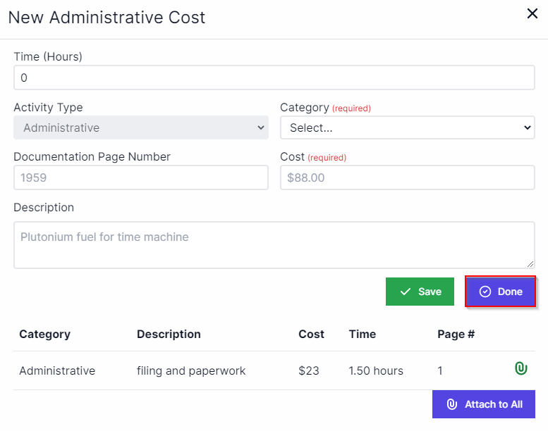Focus the Time (Hours) input field

[274, 77]
